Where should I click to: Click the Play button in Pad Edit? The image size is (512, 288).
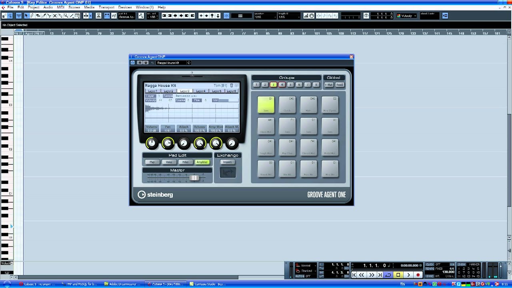tap(152, 162)
